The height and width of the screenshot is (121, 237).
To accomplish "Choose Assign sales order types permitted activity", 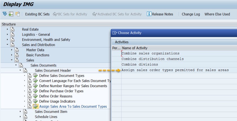I will point(175,70).
